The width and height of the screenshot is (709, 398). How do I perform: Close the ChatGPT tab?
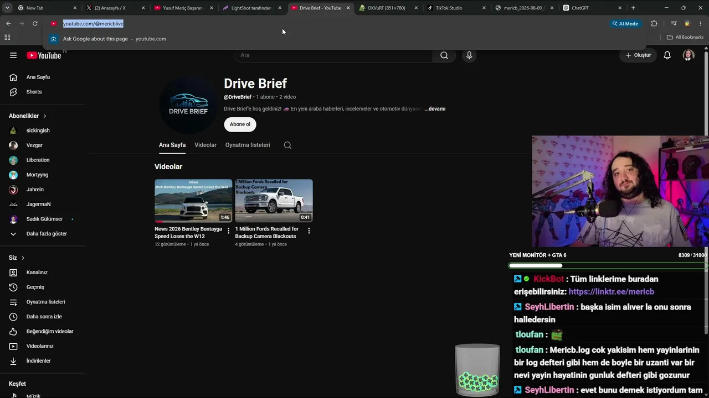point(620,8)
